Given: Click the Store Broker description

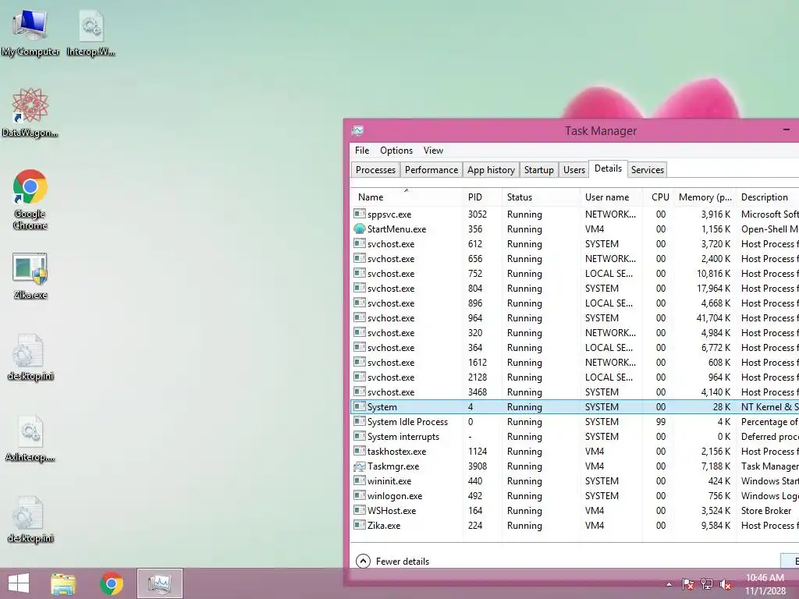Looking at the screenshot, I should (766, 510).
